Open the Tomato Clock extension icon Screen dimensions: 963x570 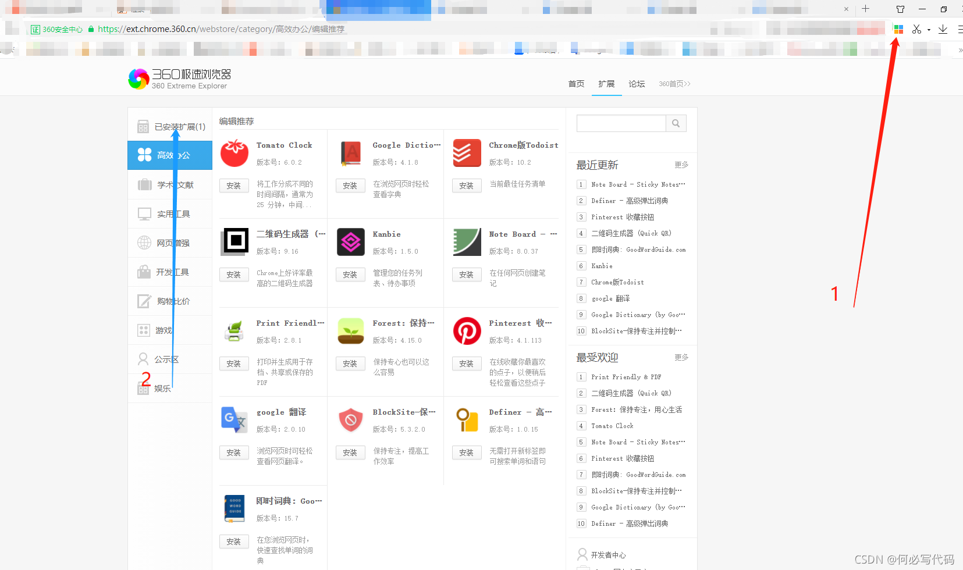(234, 153)
